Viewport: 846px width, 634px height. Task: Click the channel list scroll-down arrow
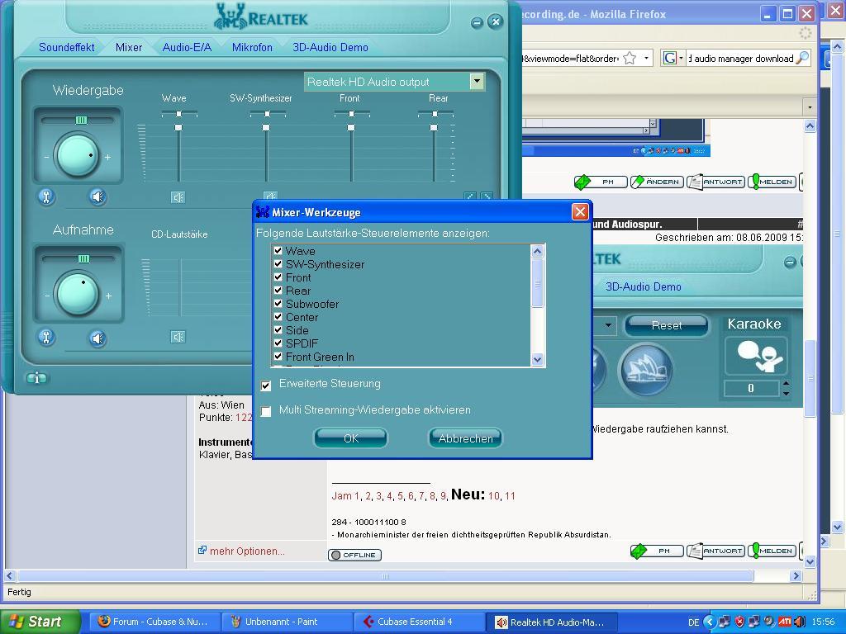point(537,360)
